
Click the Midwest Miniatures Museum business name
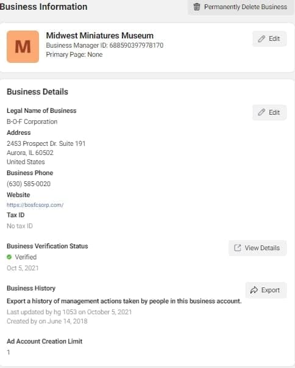[x=99, y=35]
